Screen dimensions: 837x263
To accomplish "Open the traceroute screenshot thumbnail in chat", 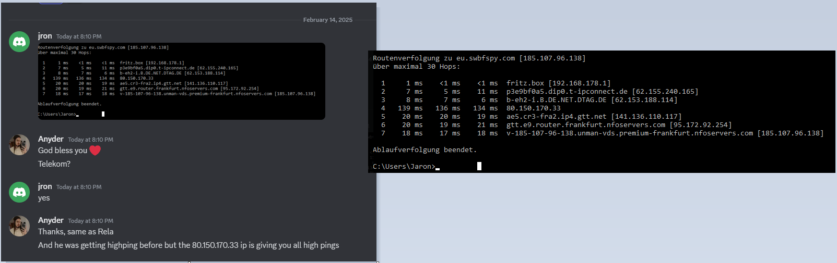I will pyautogui.click(x=181, y=81).
